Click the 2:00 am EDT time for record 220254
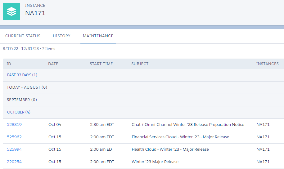Screen dimensions: 284x169 click(102, 162)
